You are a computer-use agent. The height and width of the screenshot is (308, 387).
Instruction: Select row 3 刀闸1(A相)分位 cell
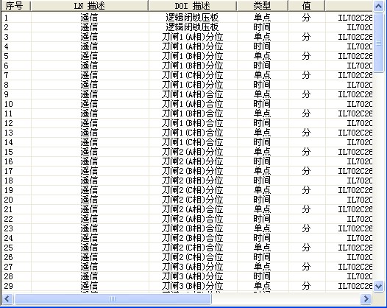193,37
